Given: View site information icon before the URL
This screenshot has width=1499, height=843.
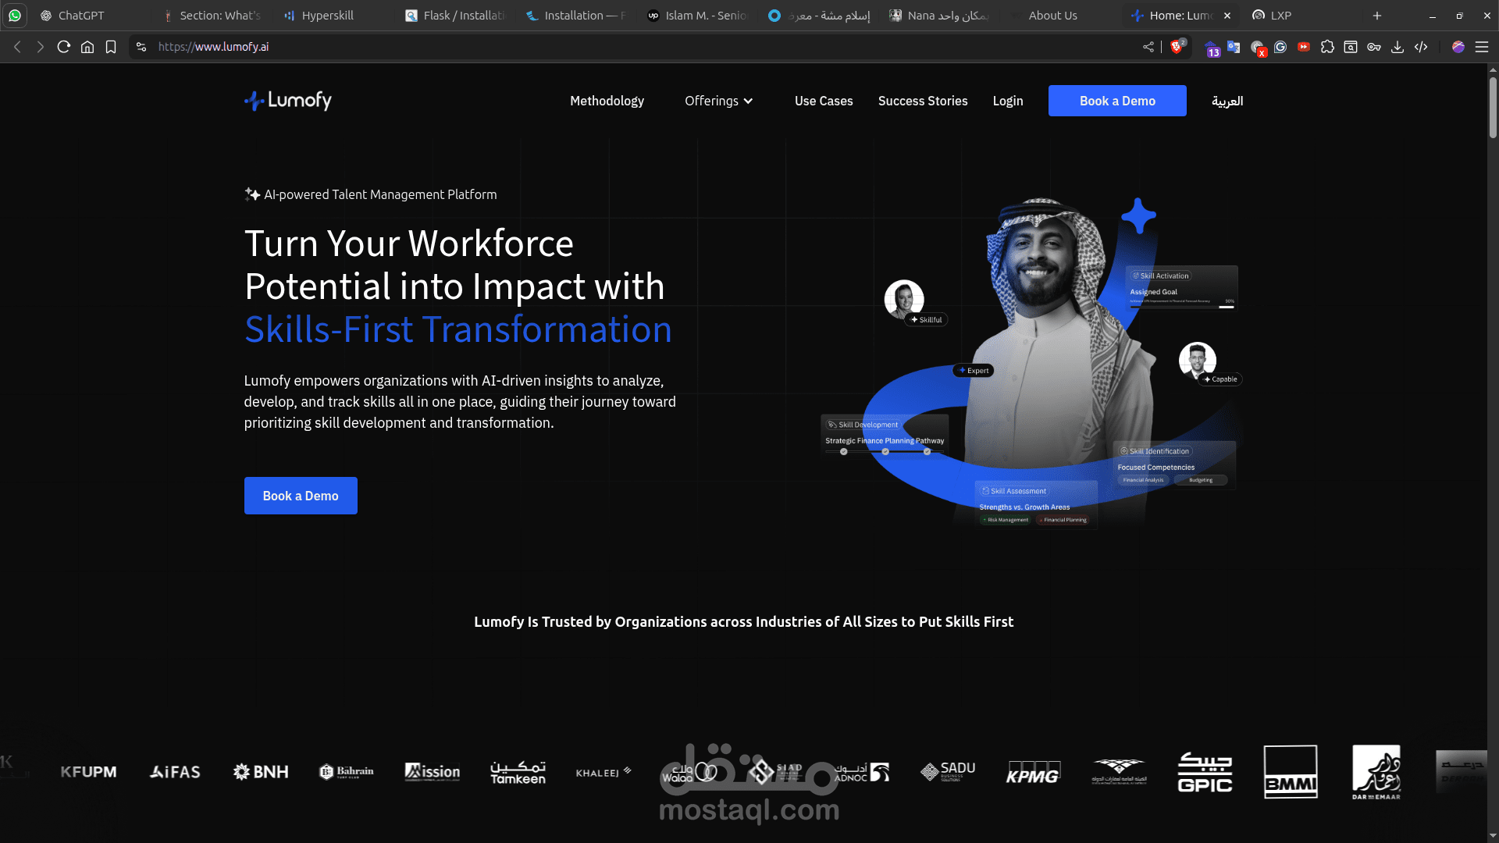Looking at the screenshot, I should (141, 47).
